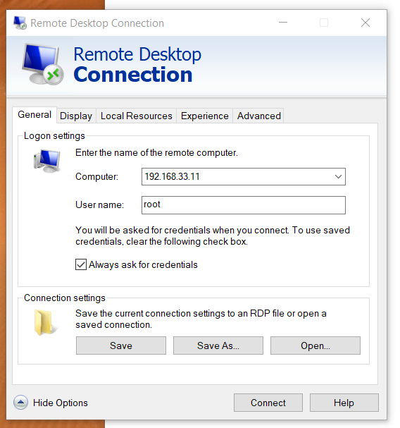Open the Local Resources tab
Screen dimensions: 400x428
(137, 116)
